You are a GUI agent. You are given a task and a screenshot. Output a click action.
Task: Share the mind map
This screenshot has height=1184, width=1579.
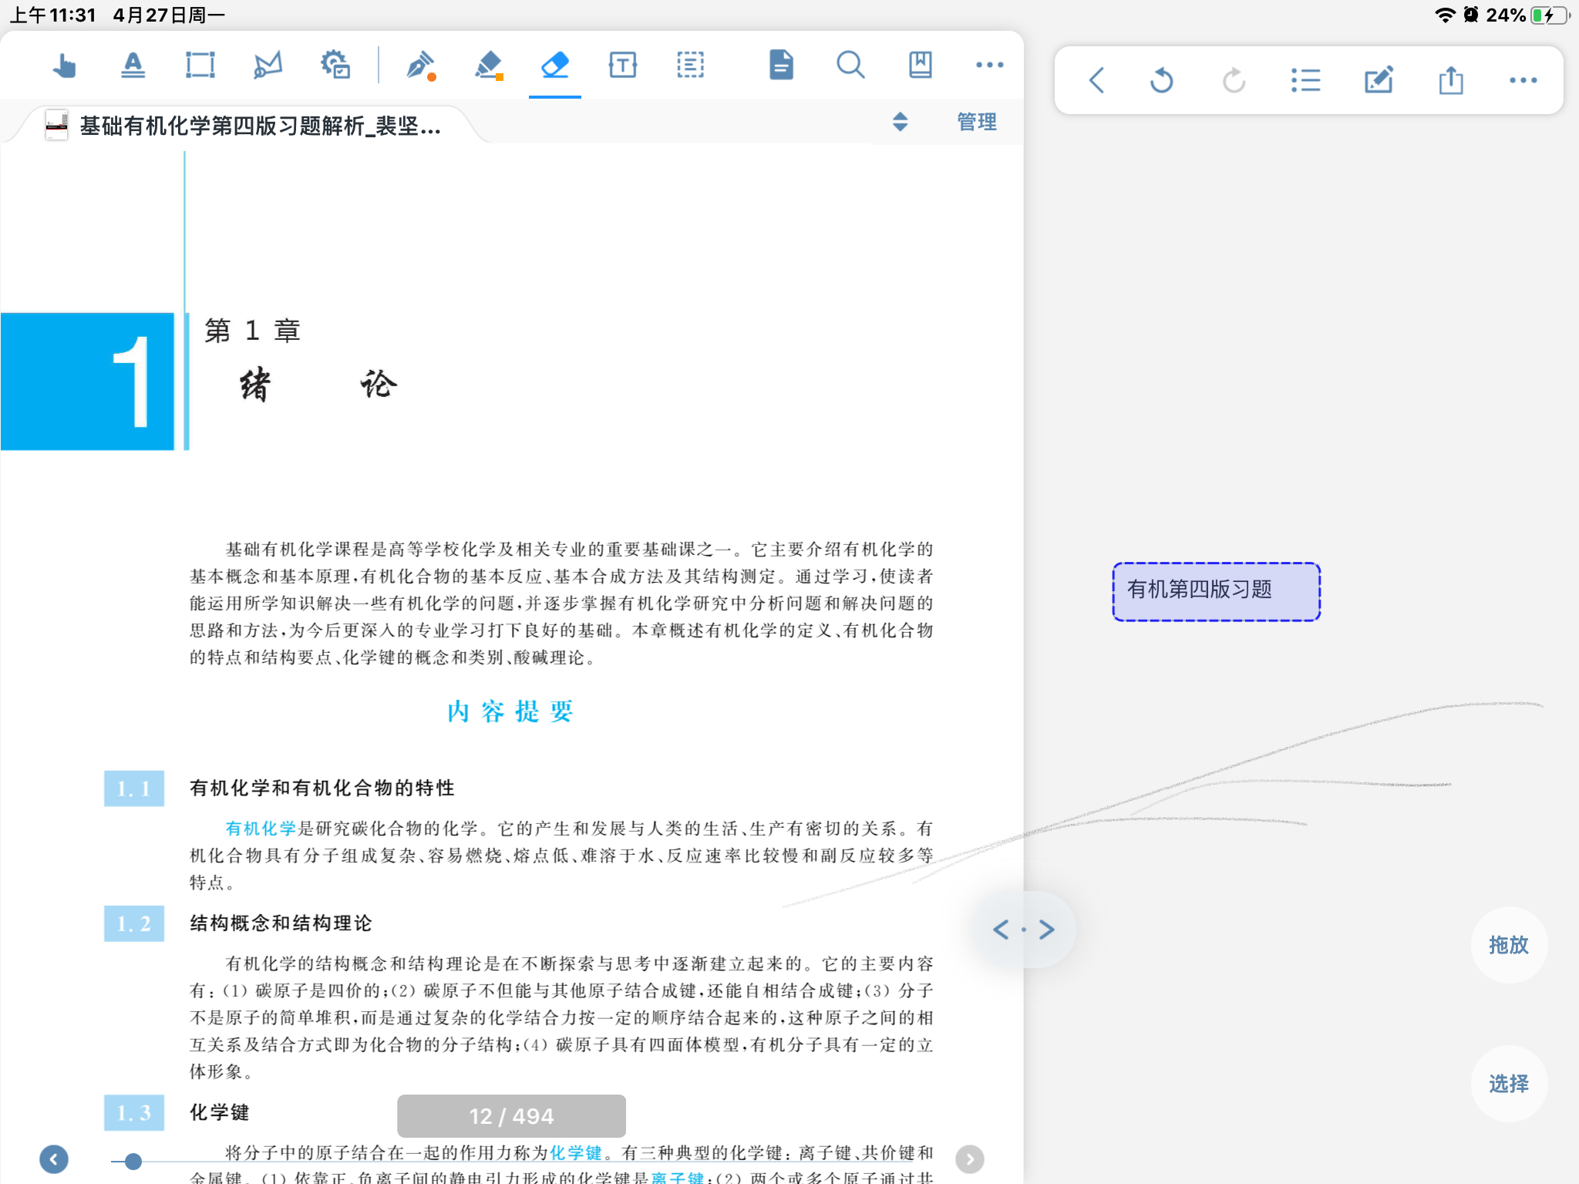click(x=1451, y=80)
